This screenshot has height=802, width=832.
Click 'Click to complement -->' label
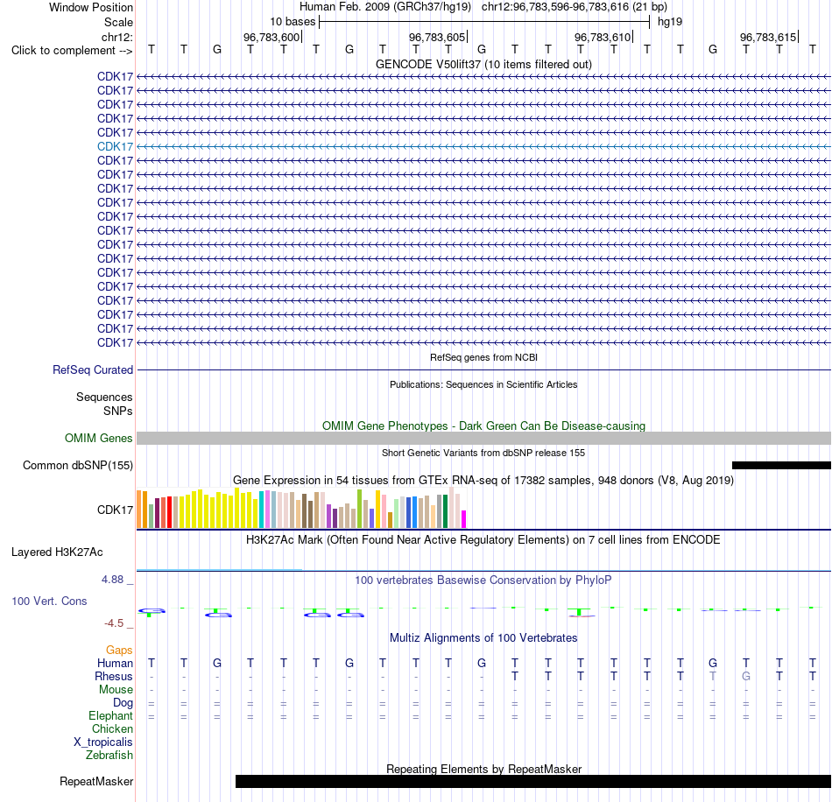point(72,51)
